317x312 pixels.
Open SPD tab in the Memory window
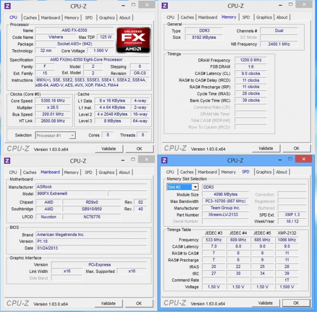click(246, 17)
